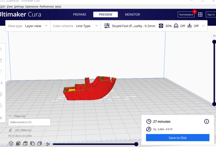Select the PREVIEW stage tab
This screenshot has height=147, width=216.
point(106,14)
